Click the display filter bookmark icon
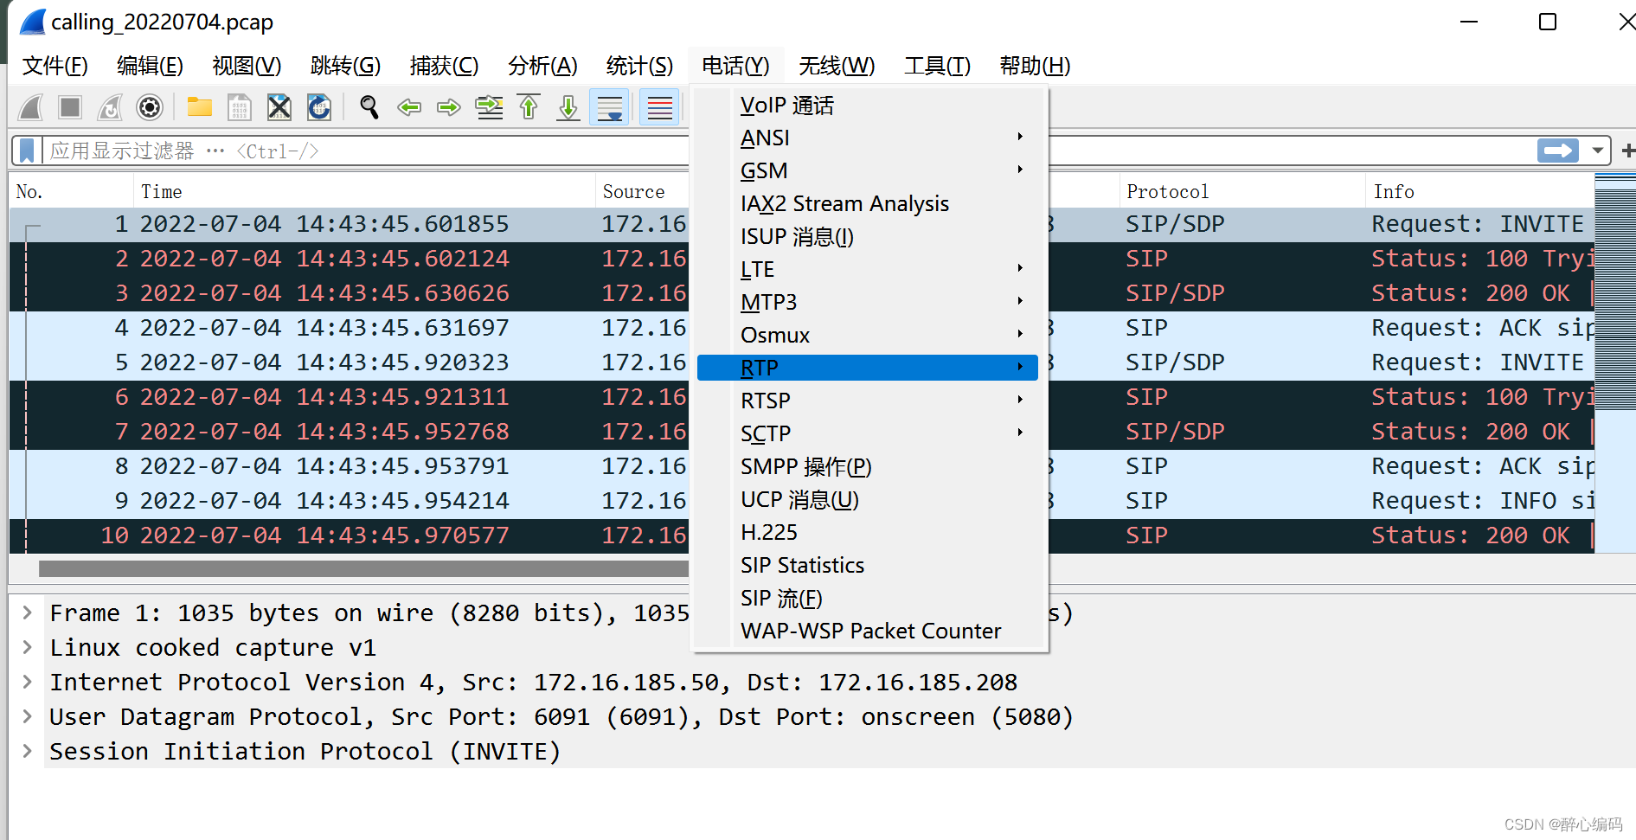The image size is (1636, 840). tap(28, 151)
